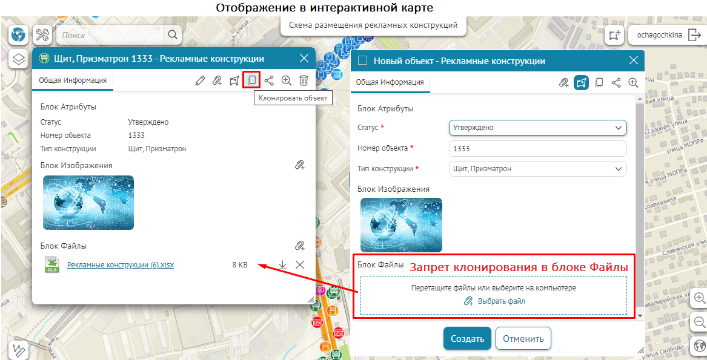Screen dimensions: 707x360
Task: Download the xlsx file via arrow icon
Action: coord(282,265)
